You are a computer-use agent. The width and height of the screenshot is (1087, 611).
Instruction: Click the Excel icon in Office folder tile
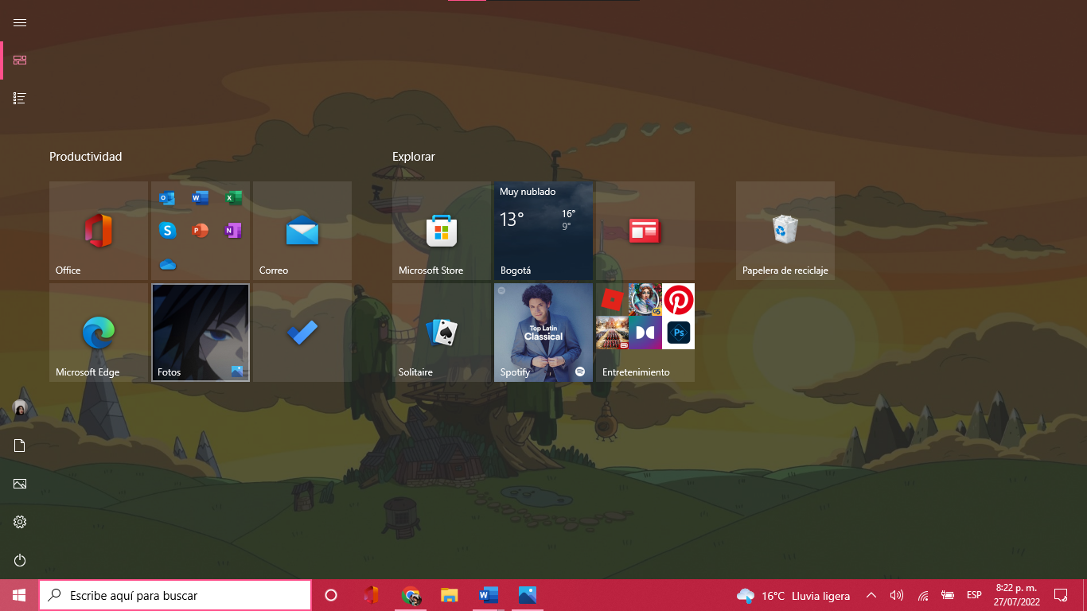[x=233, y=198]
